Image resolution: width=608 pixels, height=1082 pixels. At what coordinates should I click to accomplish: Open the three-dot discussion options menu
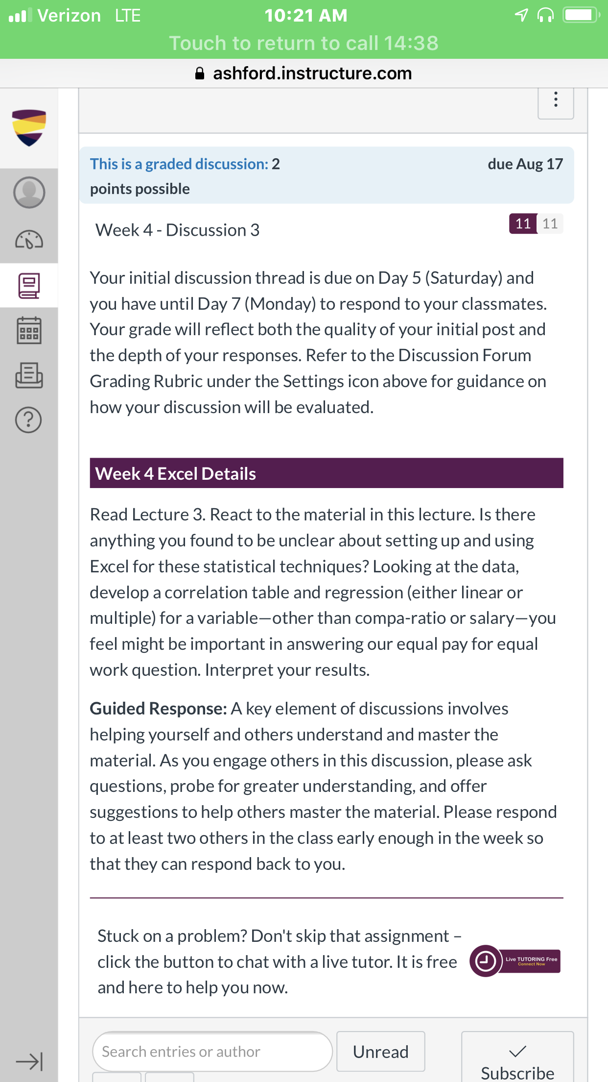click(556, 101)
